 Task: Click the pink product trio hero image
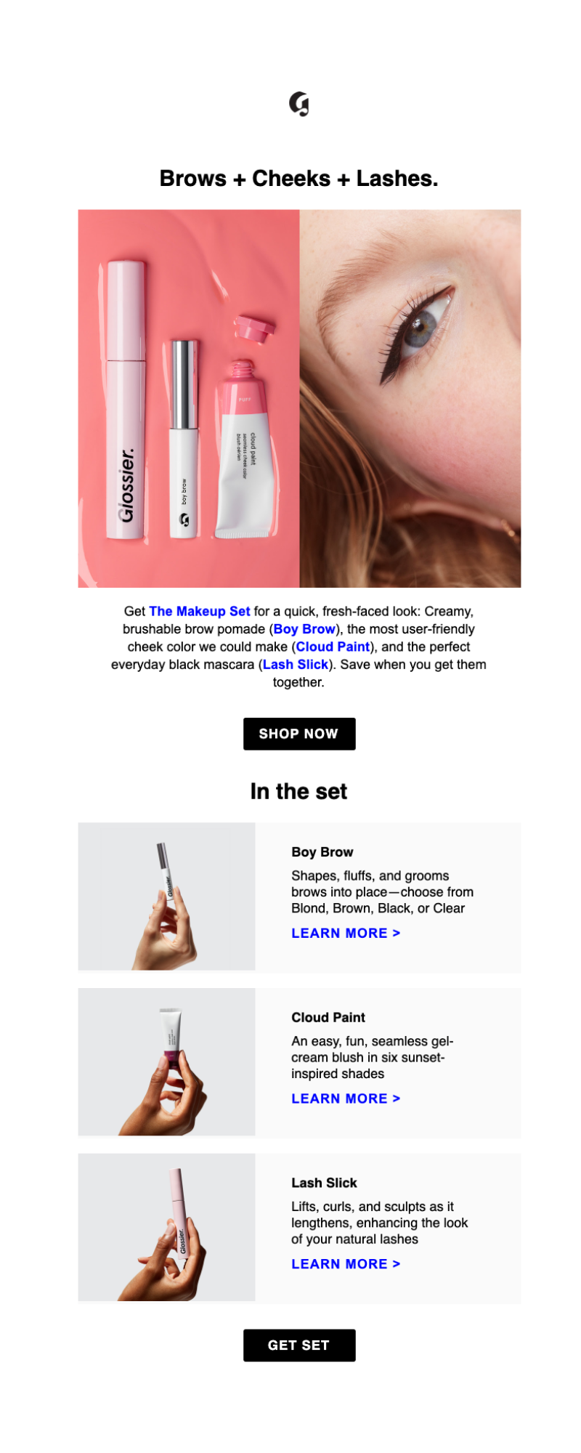189,399
